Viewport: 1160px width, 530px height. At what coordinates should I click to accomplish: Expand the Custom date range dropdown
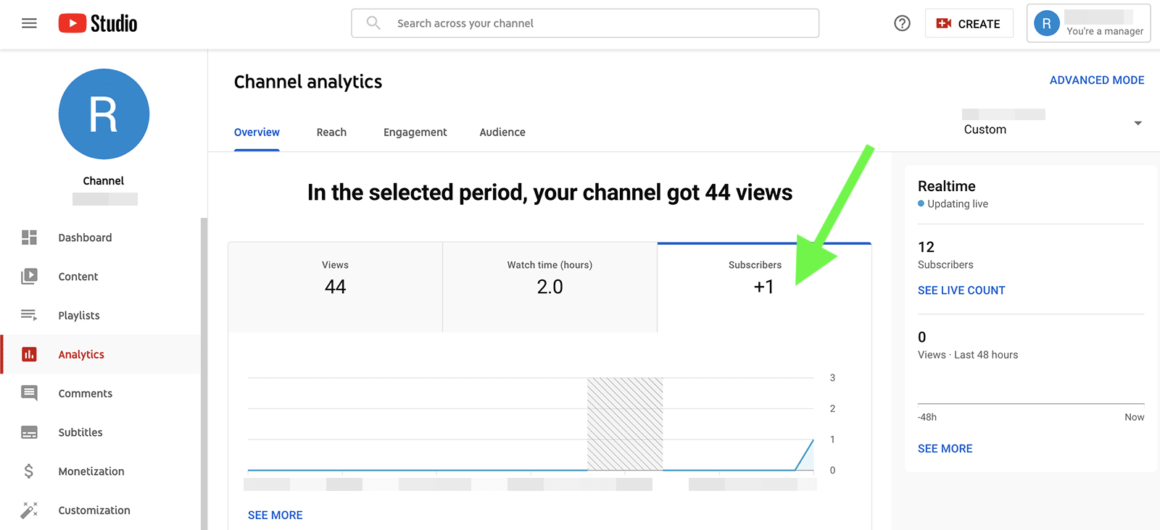pos(1051,123)
